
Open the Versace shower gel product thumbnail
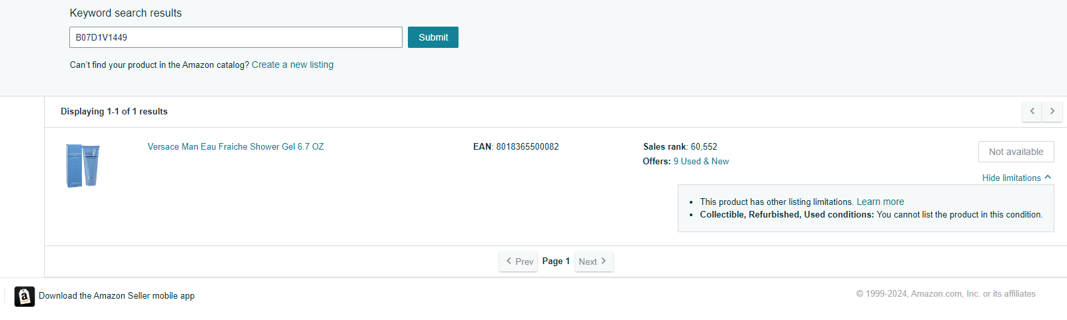point(83,166)
